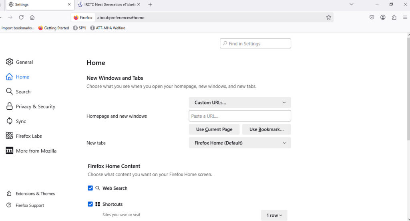Open the Extensions puzzle icon
Image resolution: width=410 pixels, height=221 pixels.
point(394,17)
